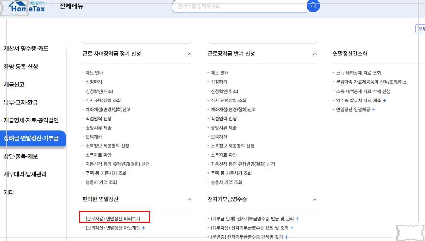Viewport: 425px width, 241px height.
Task: Select the 납부·고지·환급 menu
Action: coord(21,102)
